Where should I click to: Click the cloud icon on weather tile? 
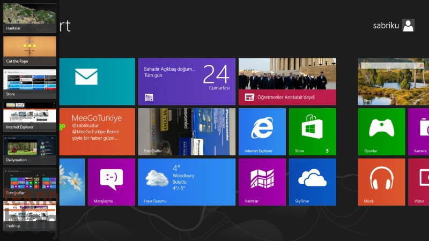click(157, 178)
